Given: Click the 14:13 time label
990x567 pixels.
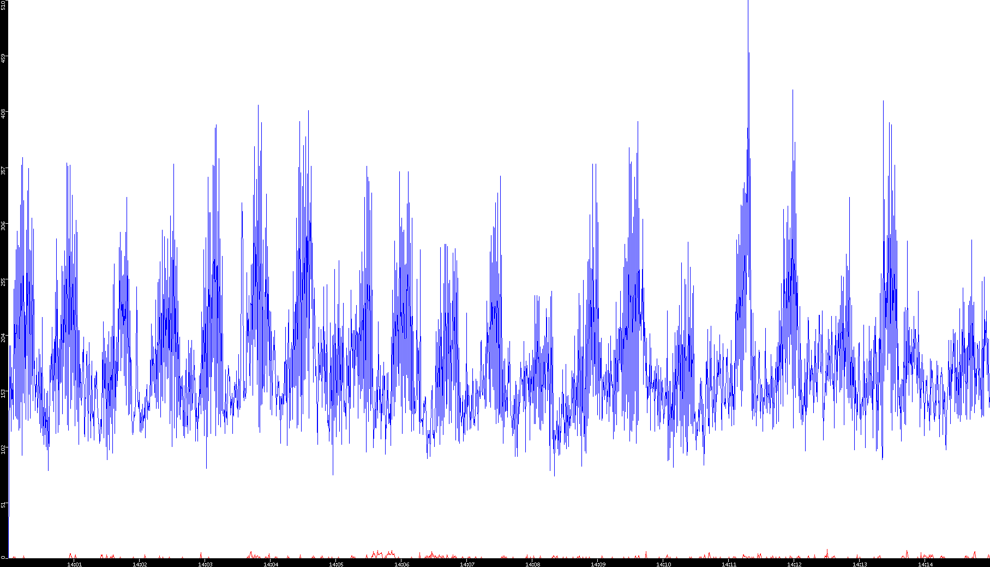Looking at the screenshot, I should click(860, 564).
